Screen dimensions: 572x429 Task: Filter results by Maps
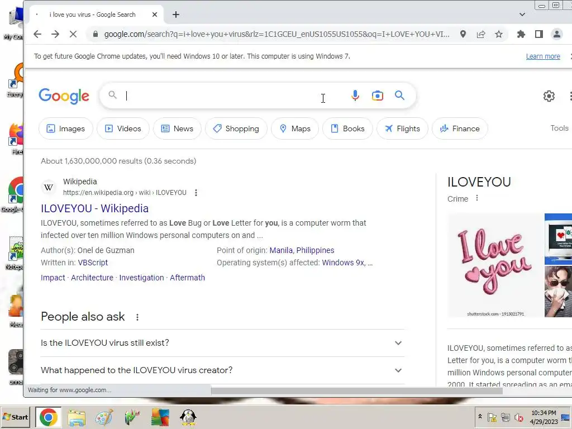tap(295, 129)
